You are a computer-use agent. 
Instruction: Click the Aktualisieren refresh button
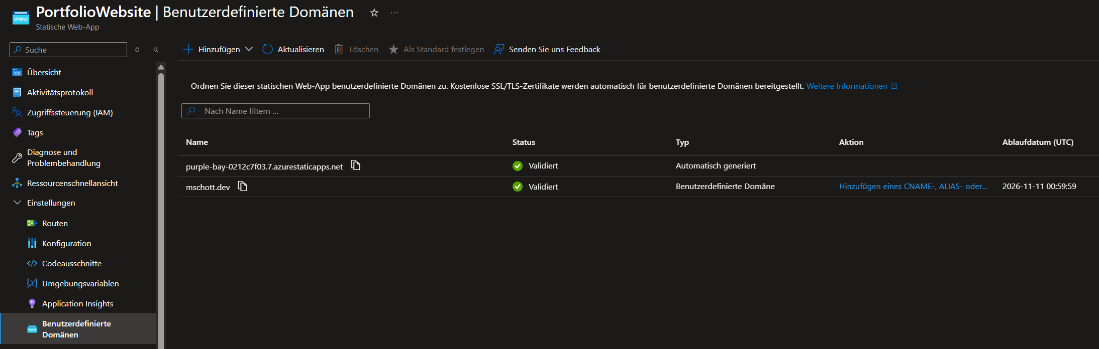(x=293, y=49)
